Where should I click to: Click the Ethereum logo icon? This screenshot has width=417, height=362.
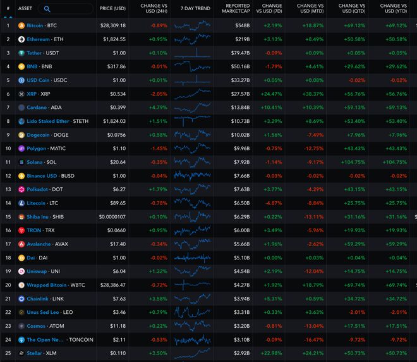21,39
